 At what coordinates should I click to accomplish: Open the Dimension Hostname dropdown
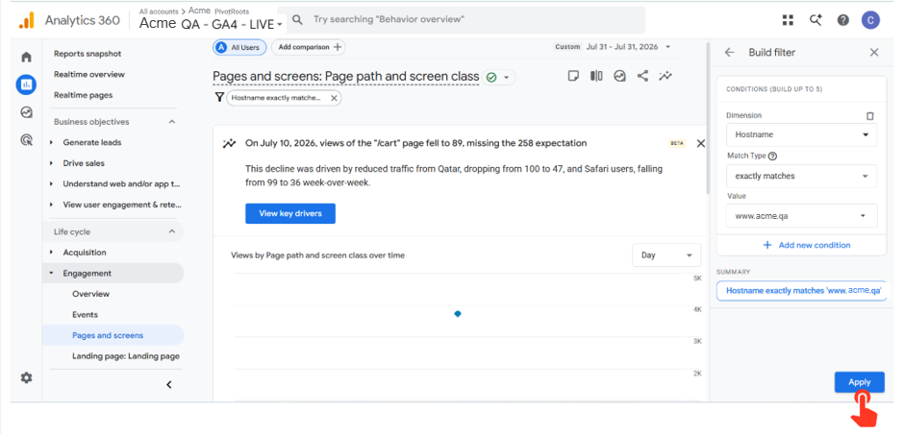tap(801, 134)
